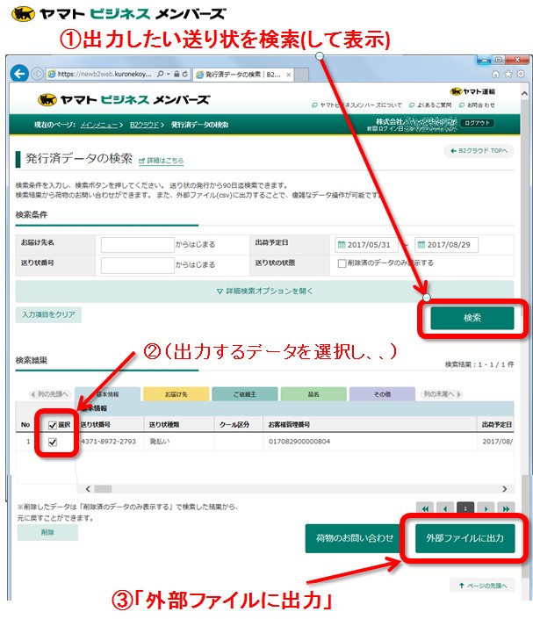
Task: Toggle checkbox for row 1
Action: click(x=52, y=443)
